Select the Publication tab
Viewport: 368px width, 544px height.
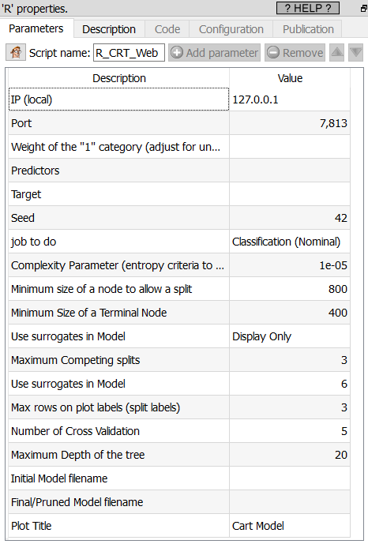pyautogui.click(x=308, y=29)
